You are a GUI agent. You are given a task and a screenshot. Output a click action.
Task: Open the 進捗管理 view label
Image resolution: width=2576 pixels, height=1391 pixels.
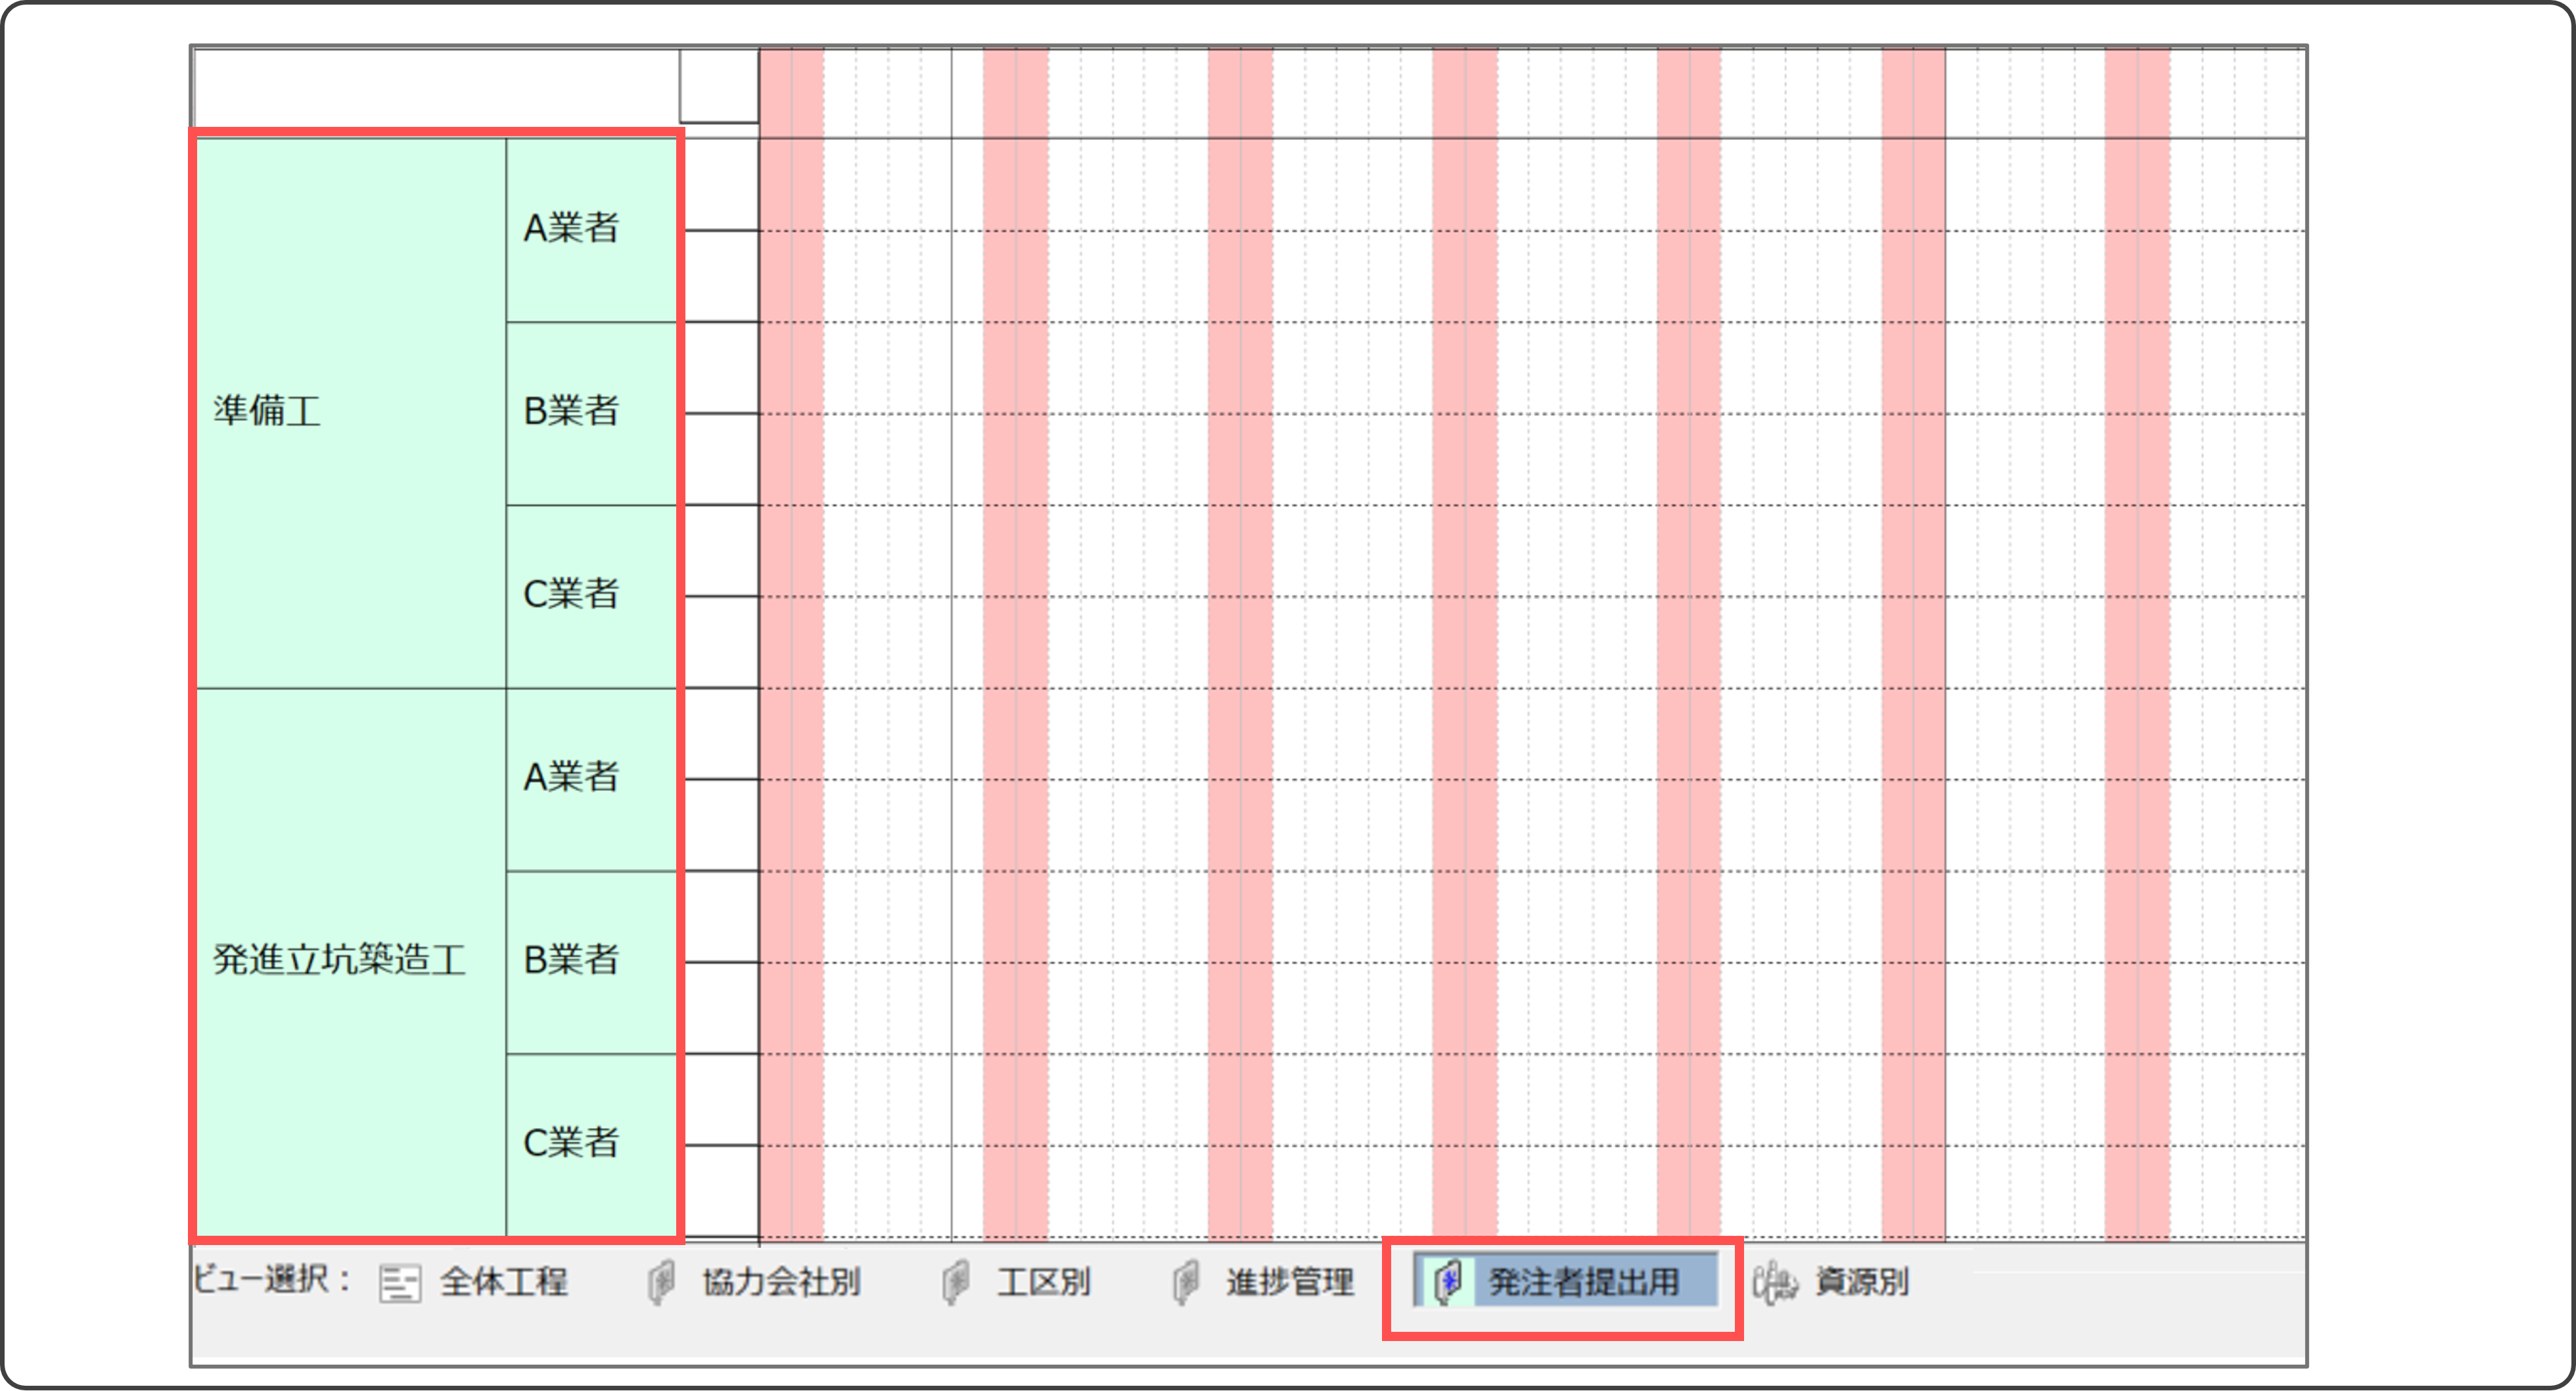coord(1289,1282)
